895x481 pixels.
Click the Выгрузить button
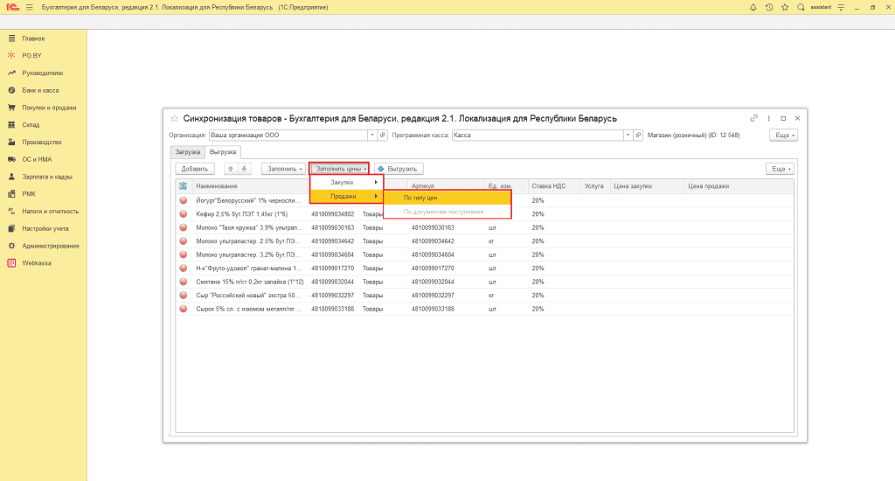399,169
